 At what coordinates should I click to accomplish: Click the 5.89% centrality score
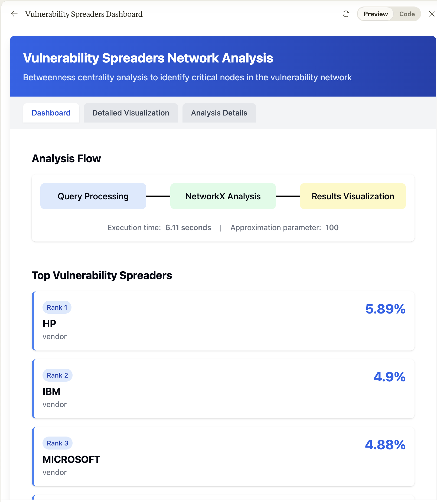pyautogui.click(x=385, y=309)
